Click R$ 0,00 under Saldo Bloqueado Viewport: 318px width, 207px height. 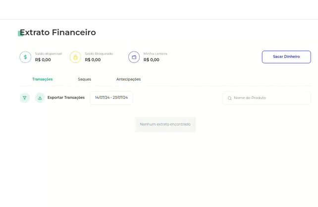(x=93, y=60)
